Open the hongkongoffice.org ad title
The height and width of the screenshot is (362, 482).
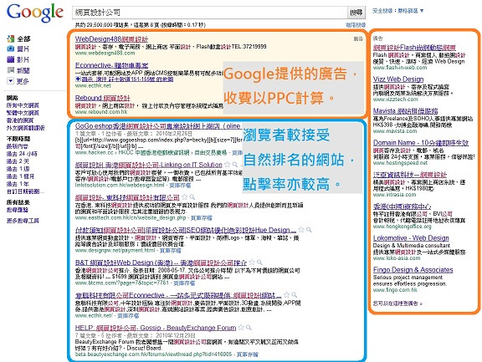[402, 206]
